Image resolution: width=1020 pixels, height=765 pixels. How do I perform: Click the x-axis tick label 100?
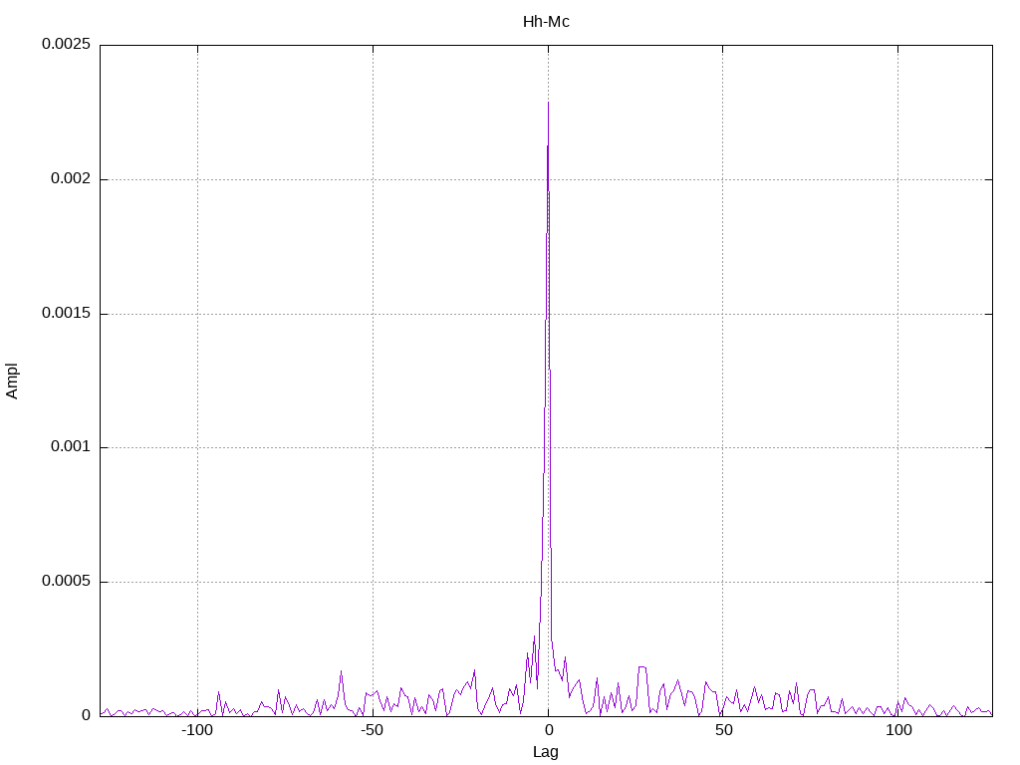898,730
